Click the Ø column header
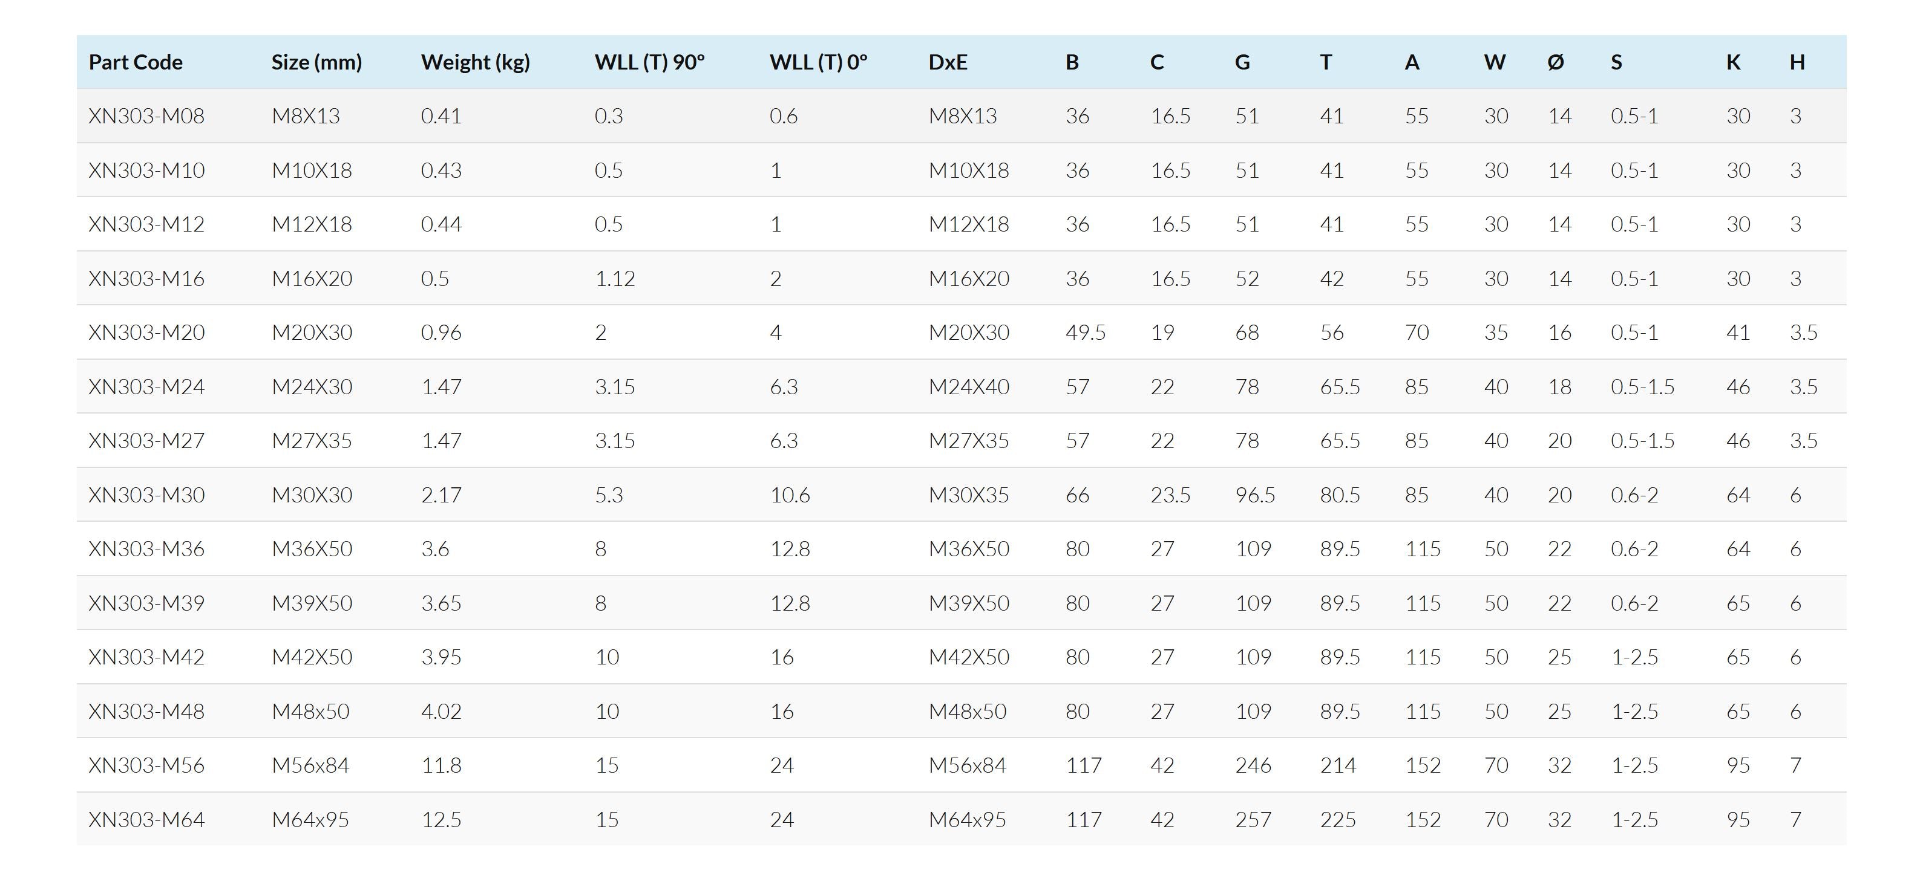Screen dimensions: 1920x870 click(1555, 62)
